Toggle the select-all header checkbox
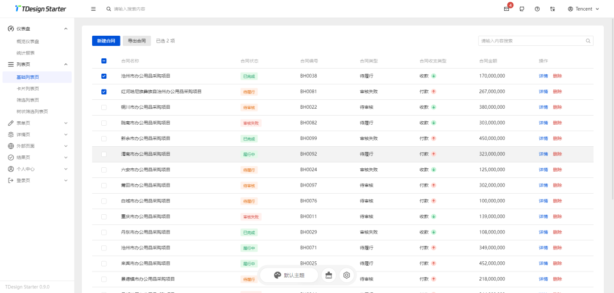Viewport: 614px width, 293px height. [103, 61]
